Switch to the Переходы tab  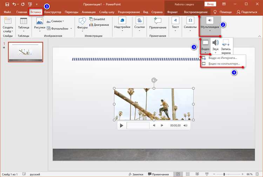72,12
